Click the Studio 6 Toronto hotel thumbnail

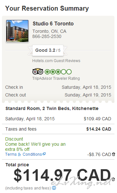tap(17, 31)
